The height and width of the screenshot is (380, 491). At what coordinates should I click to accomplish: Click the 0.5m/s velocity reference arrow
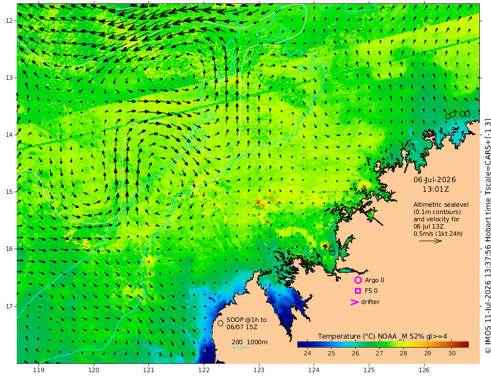click(431, 241)
